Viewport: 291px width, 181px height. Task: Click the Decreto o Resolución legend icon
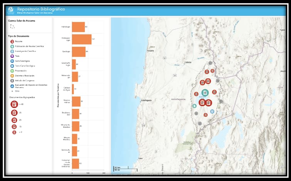point(12,76)
